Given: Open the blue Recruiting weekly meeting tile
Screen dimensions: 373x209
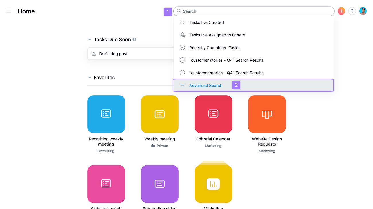Looking at the screenshot, I should point(106,114).
